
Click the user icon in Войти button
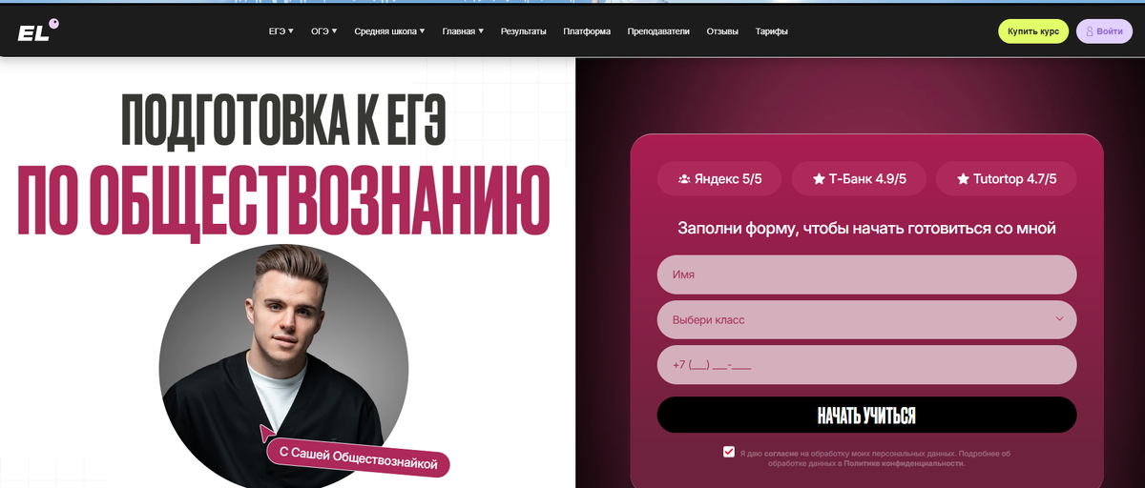[x=1089, y=31]
